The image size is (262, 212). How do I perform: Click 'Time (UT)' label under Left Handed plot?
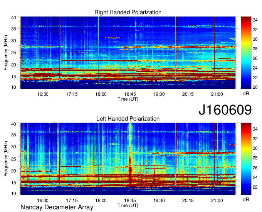point(128,205)
